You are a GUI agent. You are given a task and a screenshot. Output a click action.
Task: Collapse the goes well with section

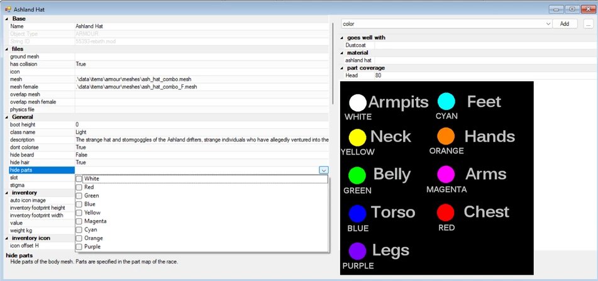341,38
